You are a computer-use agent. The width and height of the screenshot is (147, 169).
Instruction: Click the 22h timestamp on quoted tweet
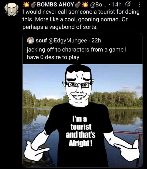pos(96,40)
